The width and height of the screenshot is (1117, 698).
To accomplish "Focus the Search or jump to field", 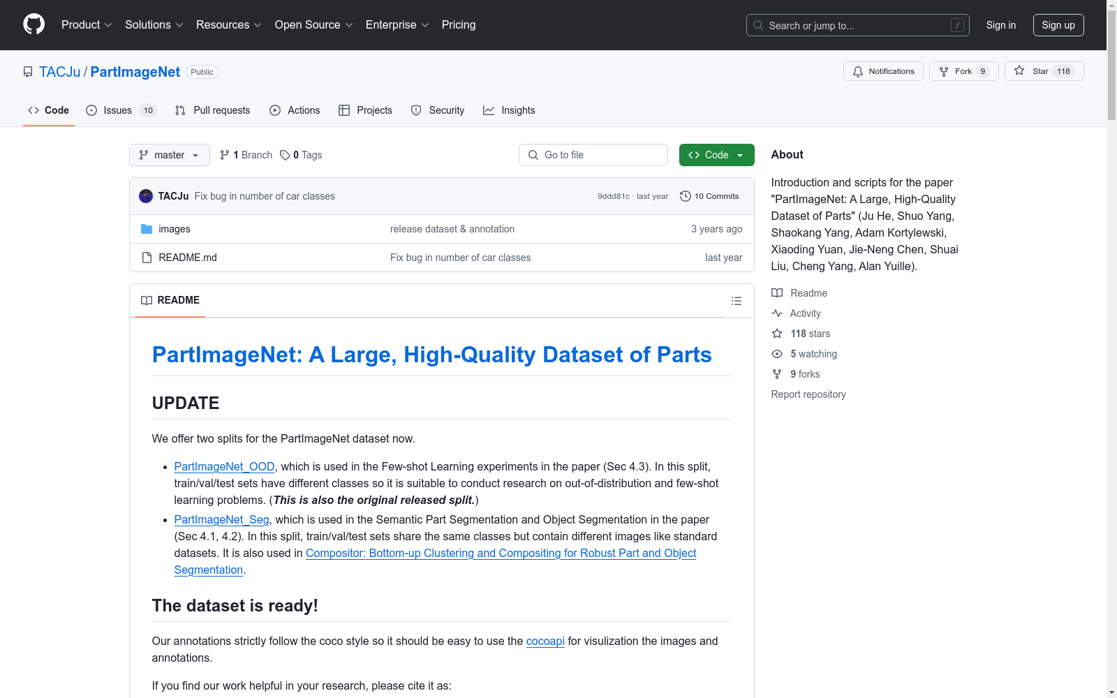I will pyautogui.click(x=858, y=25).
